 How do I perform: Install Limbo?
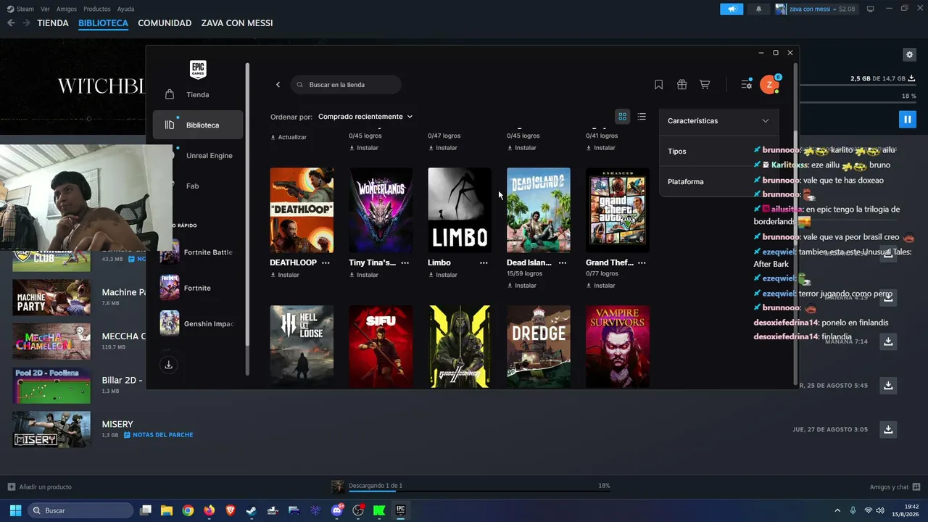443,275
